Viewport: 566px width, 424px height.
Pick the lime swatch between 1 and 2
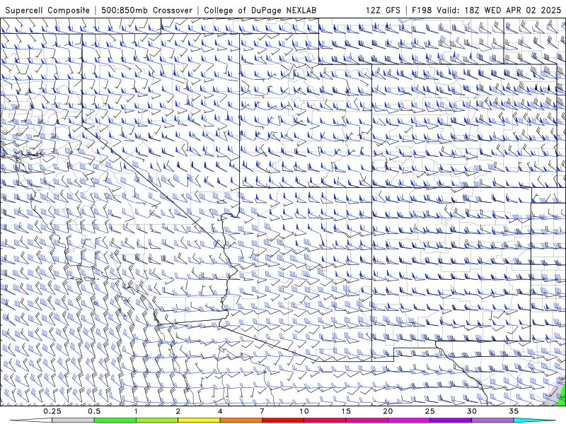(x=157, y=420)
